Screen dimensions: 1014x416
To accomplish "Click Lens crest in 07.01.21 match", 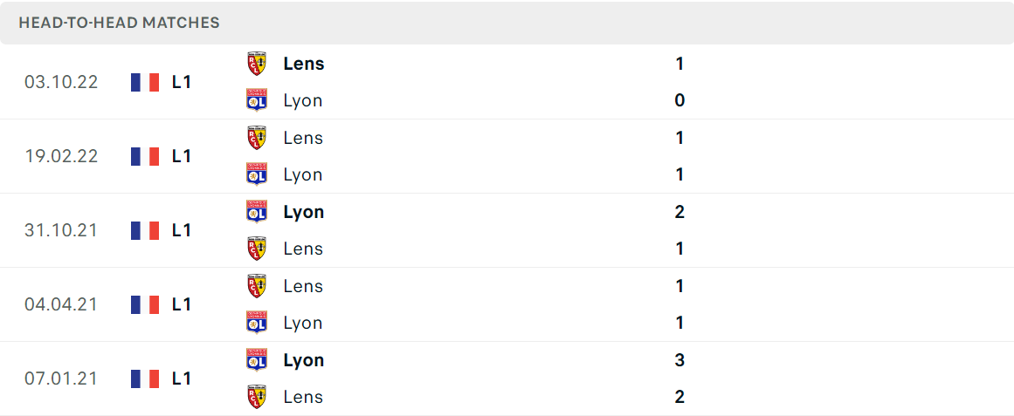I will point(257,397).
